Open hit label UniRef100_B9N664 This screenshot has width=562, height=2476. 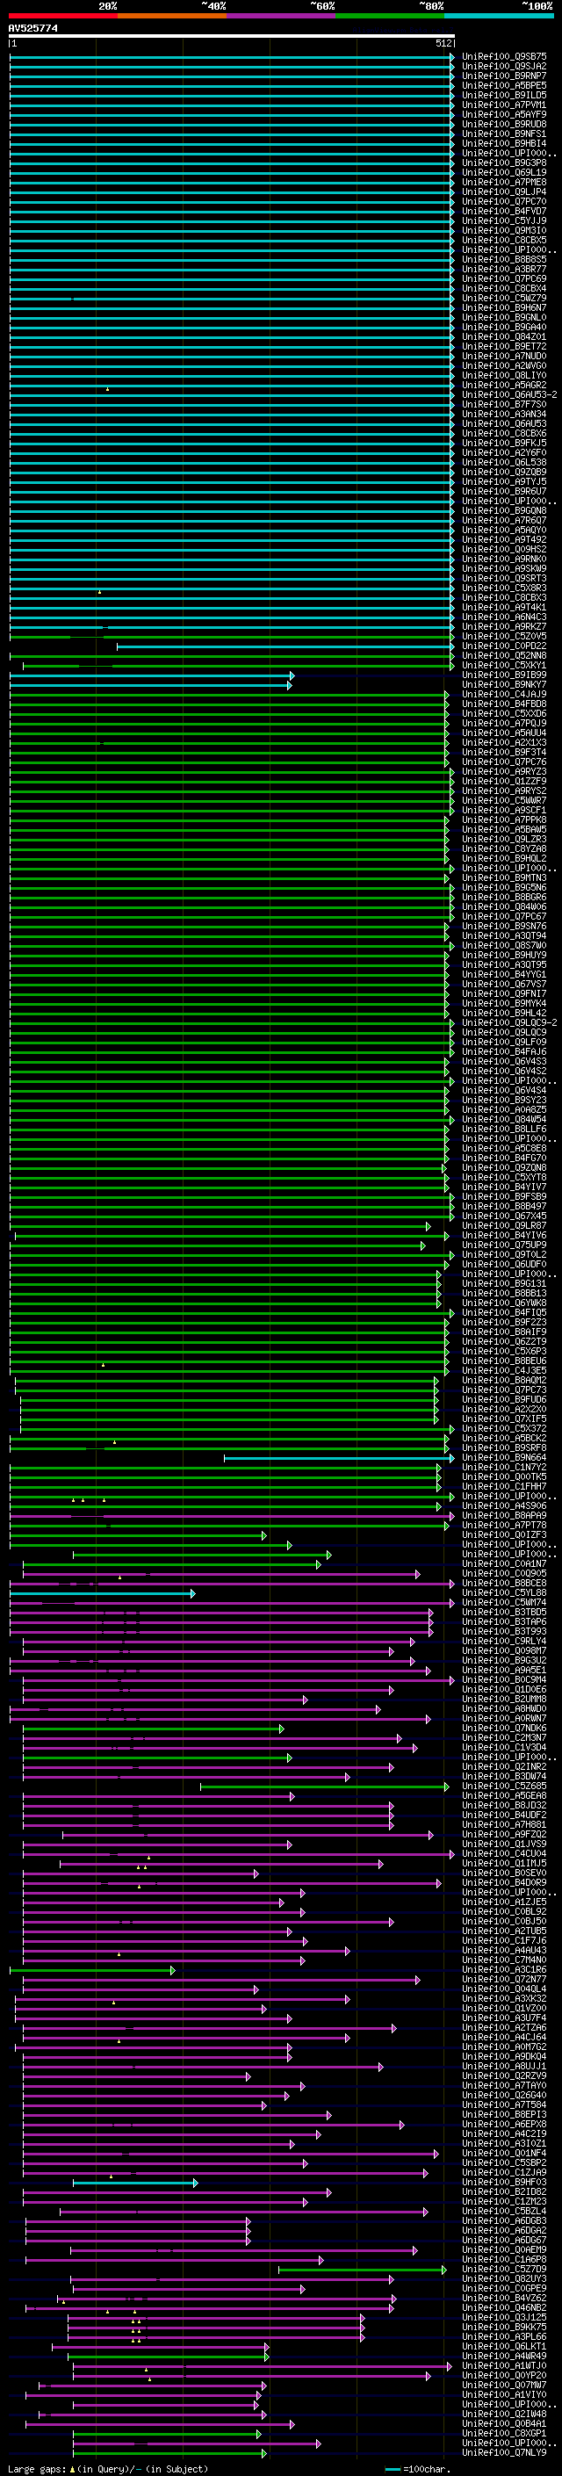504,1457
